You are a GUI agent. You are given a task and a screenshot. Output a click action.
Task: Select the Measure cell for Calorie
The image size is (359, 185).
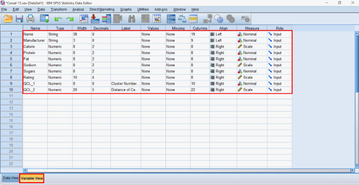[x=251, y=46]
